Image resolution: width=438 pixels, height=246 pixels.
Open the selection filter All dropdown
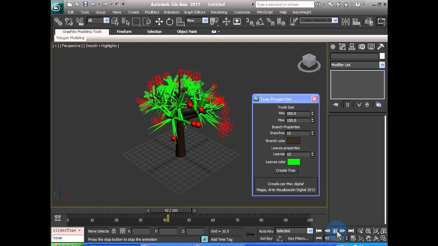(x=98, y=20)
